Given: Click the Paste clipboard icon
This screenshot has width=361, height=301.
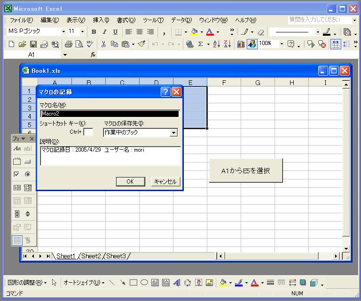Looking at the screenshot, I should click(x=125, y=44).
